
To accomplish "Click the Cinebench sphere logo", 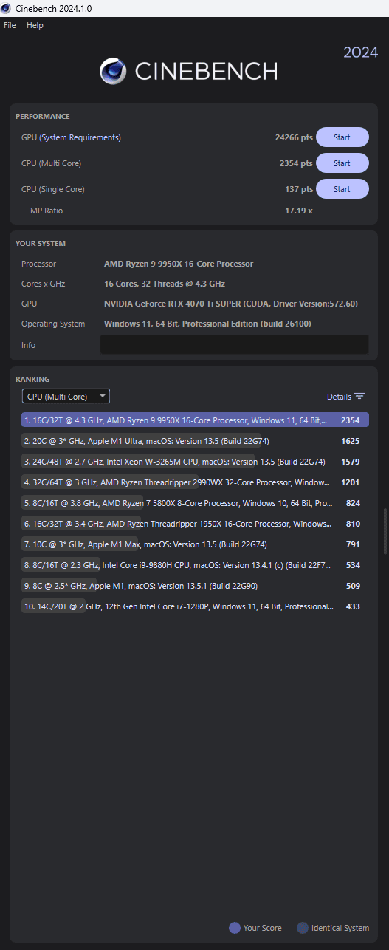I will pyautogui.click(x=113, y=71).
